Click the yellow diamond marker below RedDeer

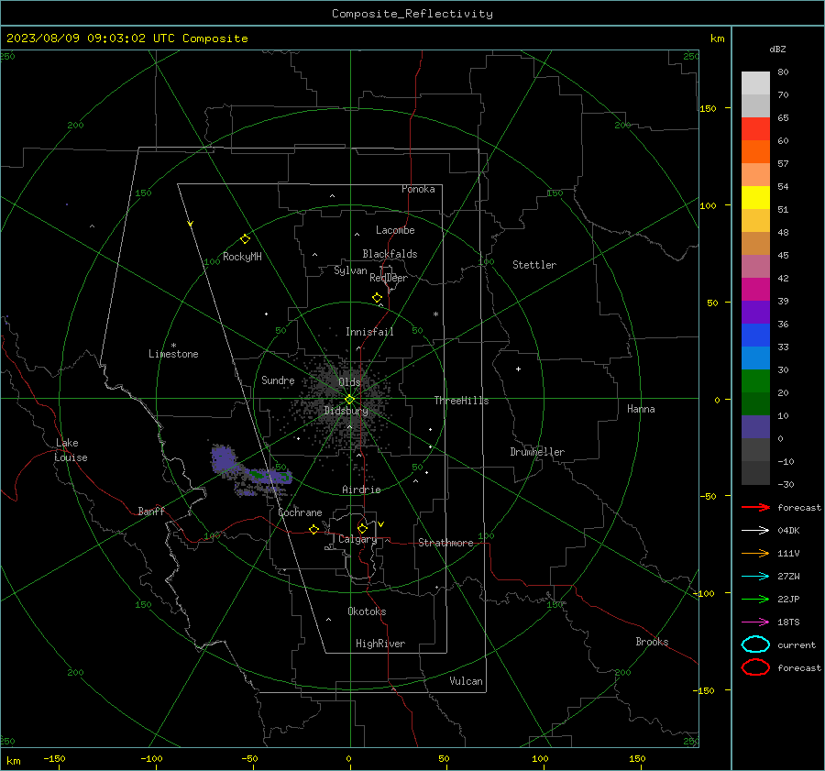(378, 298)
